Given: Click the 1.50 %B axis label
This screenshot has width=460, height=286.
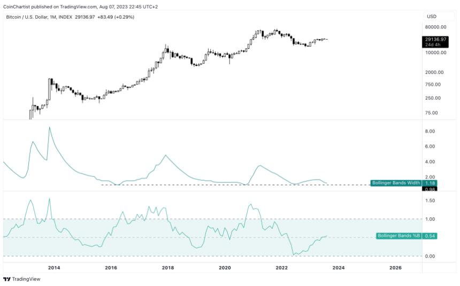Looking at the screenshot, I should pyautogui.click(x=429, y=200).
